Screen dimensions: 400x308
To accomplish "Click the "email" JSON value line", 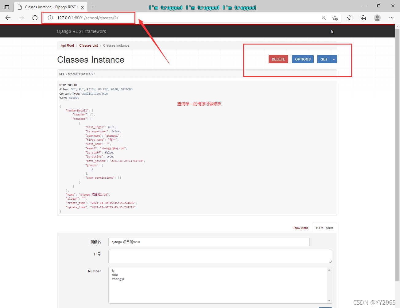I will pyautogui.click(x=106, y=148).
